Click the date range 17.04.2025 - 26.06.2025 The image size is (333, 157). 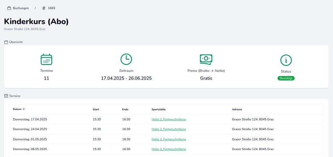coord(126,78)
